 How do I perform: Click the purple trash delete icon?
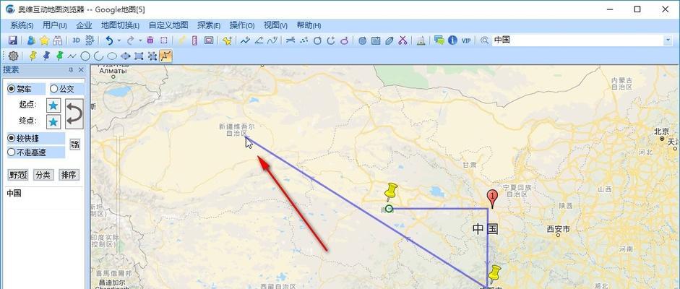point(150,40)
